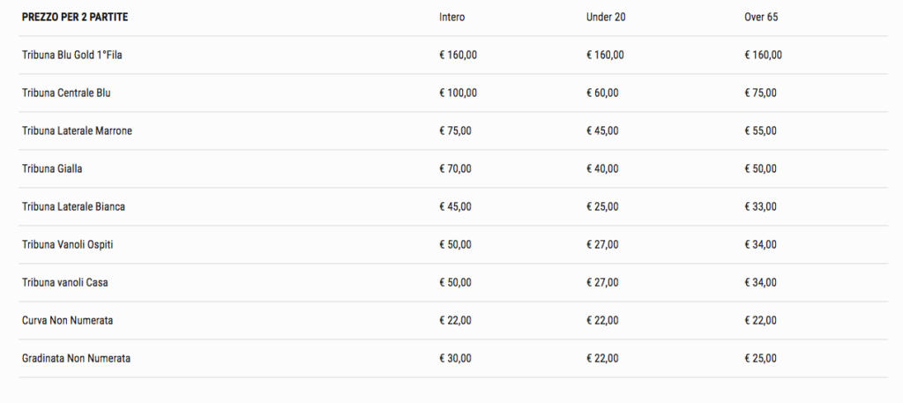Image resolution: width=903 pixels, height=403 pixels.
Task: Select the Curva Non Numerata row label
Action: pyautogui.click(x=67, y=321)
